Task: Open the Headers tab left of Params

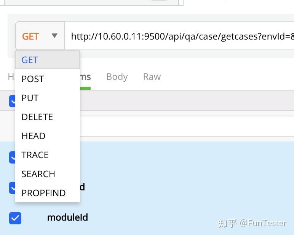Action: click(x=11, y=77)
